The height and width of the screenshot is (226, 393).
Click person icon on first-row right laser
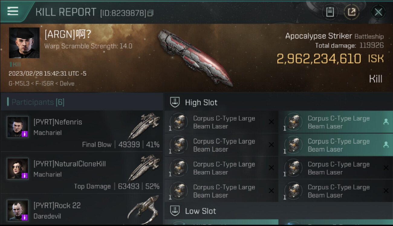[386, 122]
